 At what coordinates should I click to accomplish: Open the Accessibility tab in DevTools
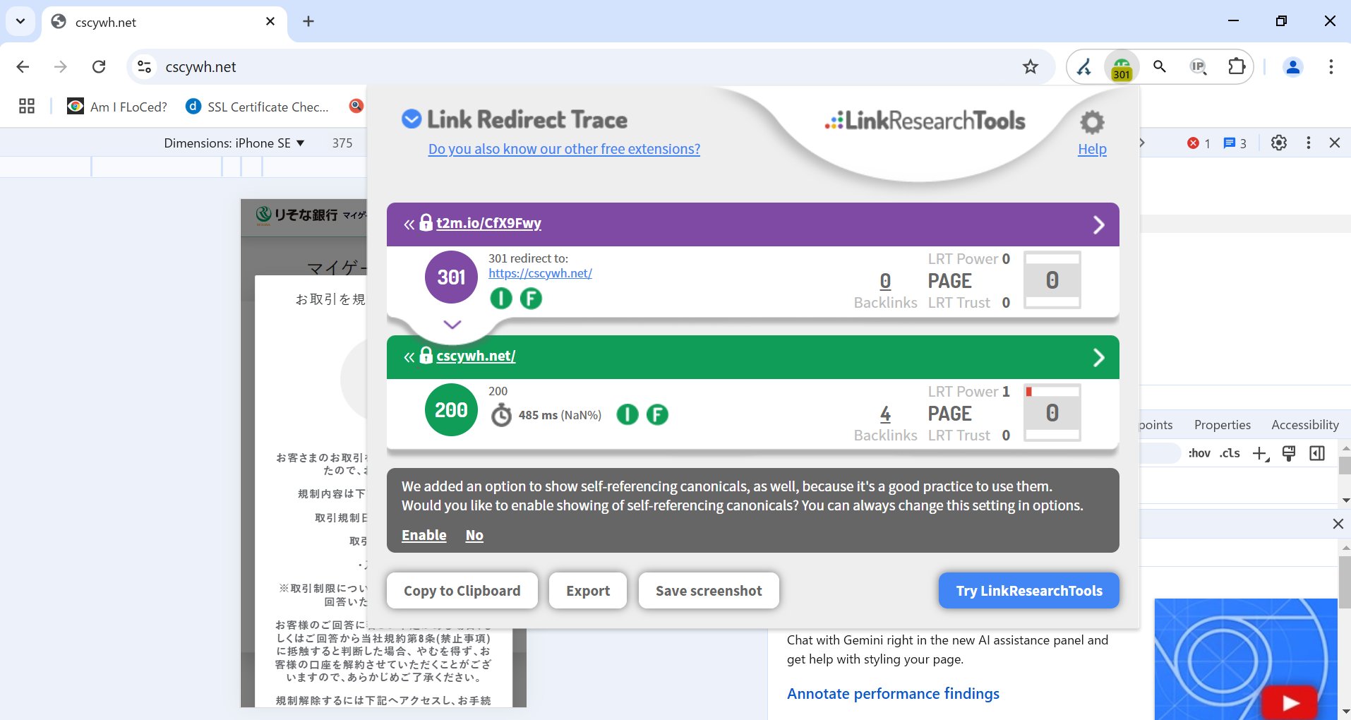coord(1304,425)
